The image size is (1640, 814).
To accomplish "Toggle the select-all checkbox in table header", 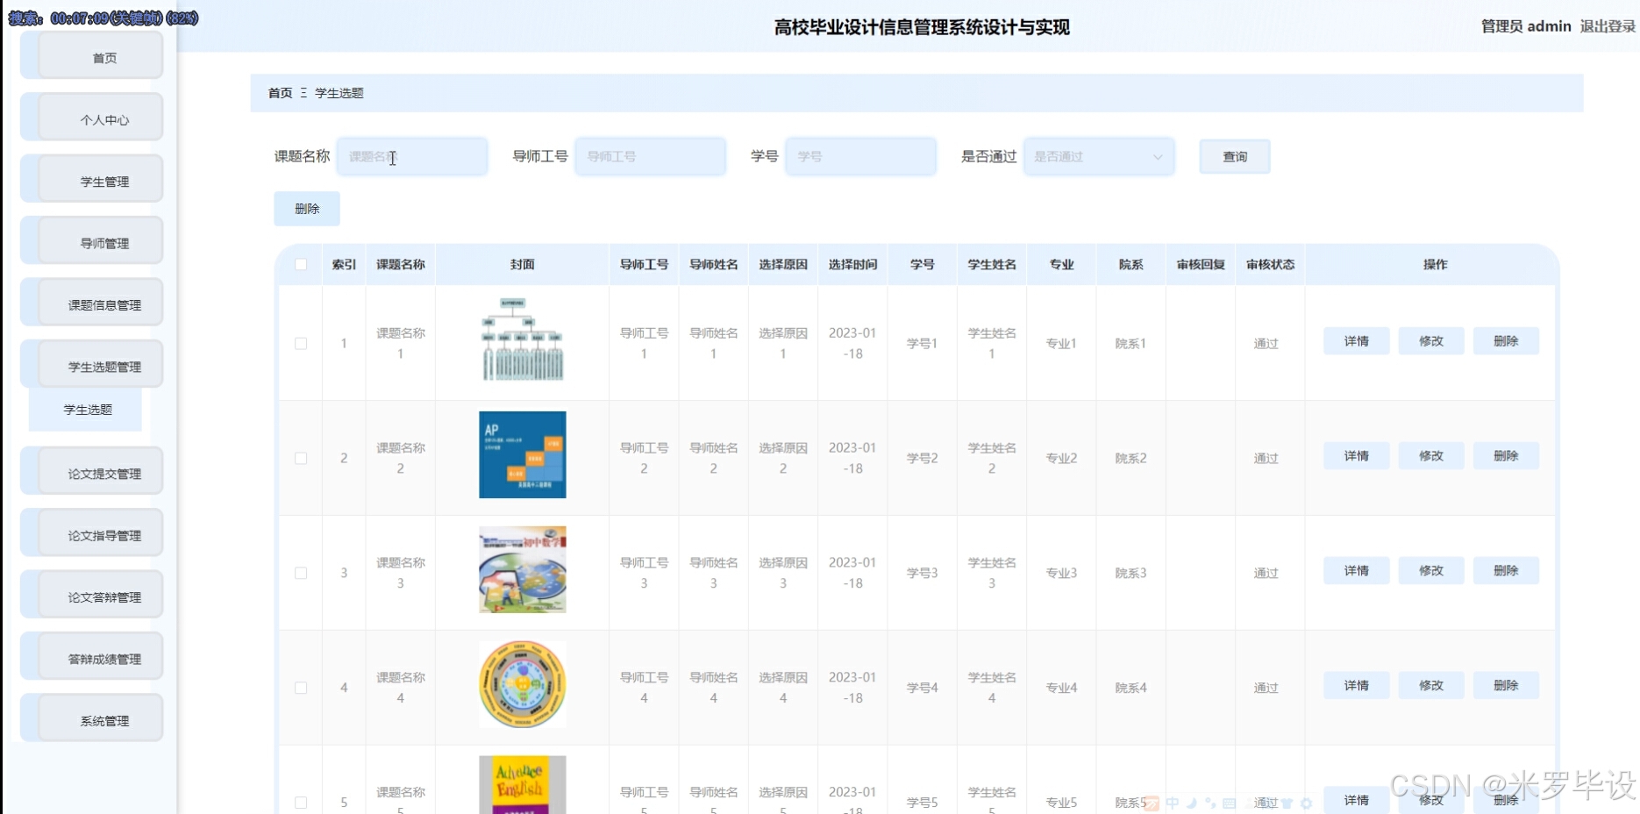I will (x=301, y=265).
